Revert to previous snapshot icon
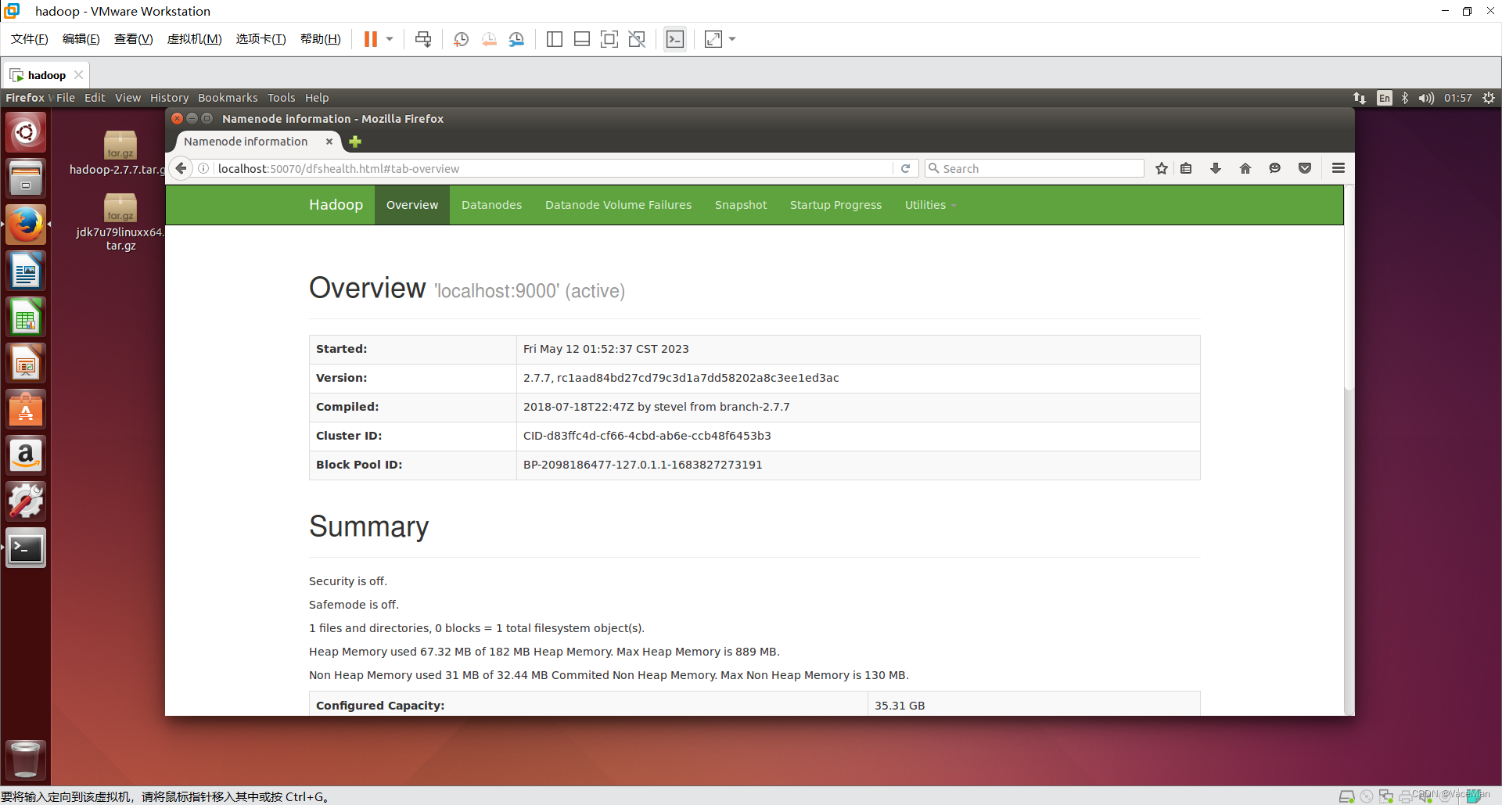The width and height of the screenshot is (1502, 805). pyautogui.click(x=489, y=39)
